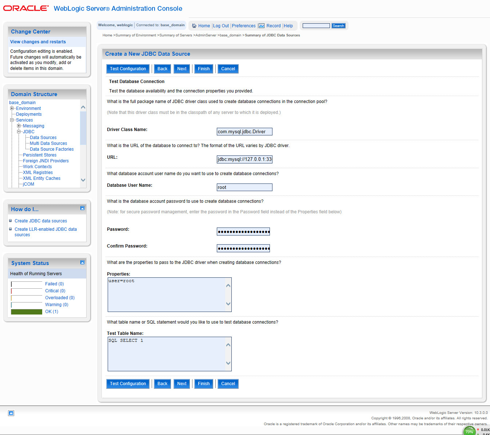Click the Database User Name field
This screenshot has width=490, height=435.
[x=244, y=187]
